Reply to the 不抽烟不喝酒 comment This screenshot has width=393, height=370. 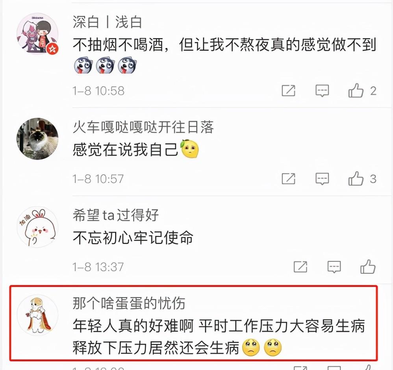point(322,91)
